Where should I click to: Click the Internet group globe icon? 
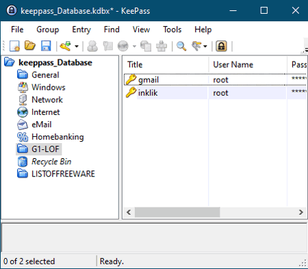point(23,112)
